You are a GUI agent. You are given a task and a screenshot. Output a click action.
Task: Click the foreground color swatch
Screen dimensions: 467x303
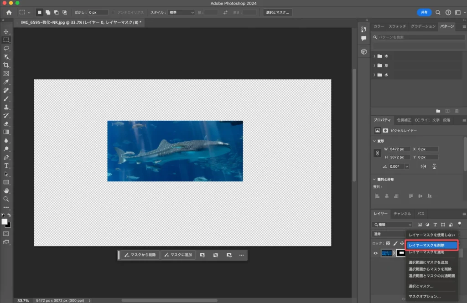tap(5, 221)
